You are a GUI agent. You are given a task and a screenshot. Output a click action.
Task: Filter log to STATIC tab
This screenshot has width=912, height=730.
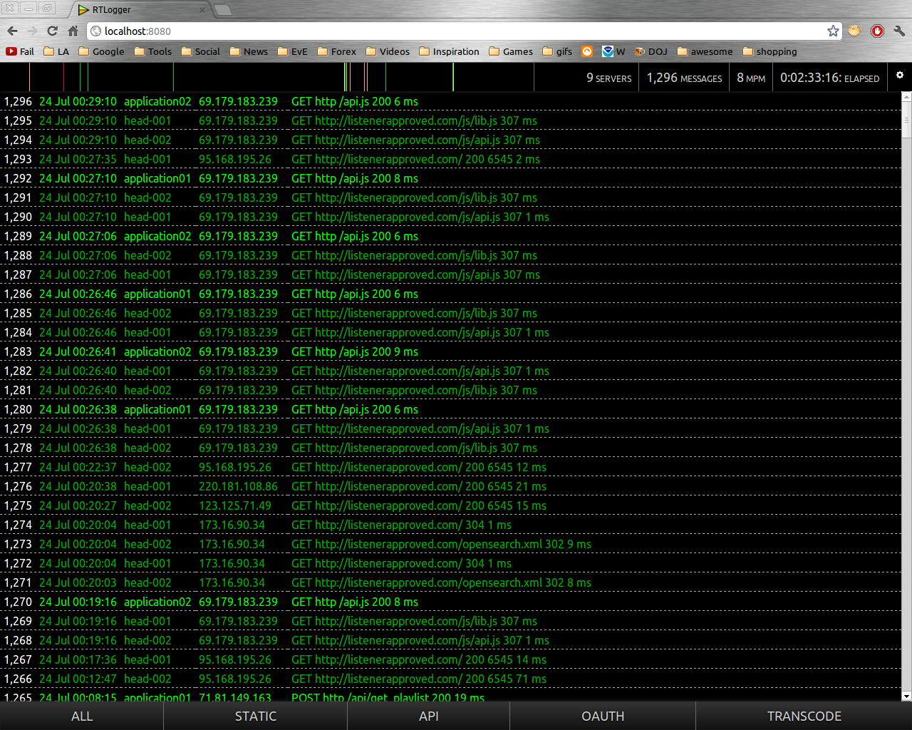256,716
